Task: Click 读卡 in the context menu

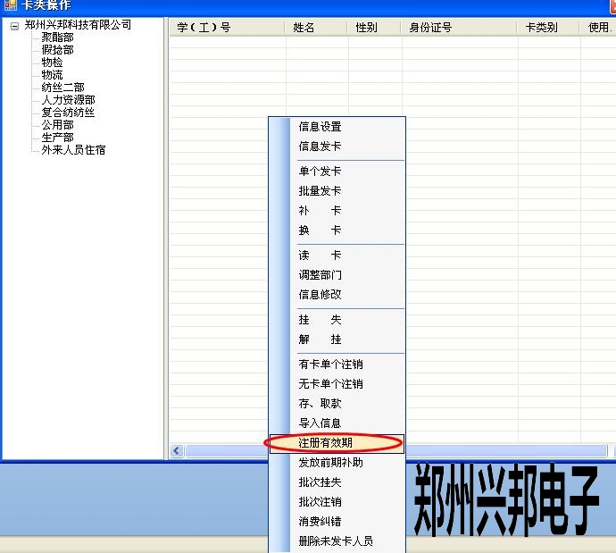Action: coord(320,256)
